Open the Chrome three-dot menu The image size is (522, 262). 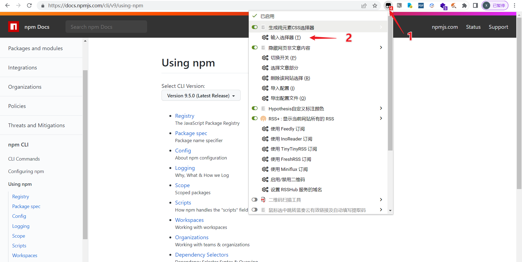pyautogui.click(x=514, y=5)
